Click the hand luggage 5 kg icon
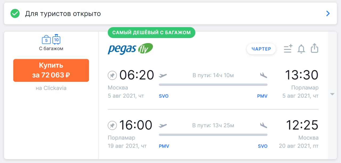This screenshot has width=341, height=163. (x=46, y=40)
